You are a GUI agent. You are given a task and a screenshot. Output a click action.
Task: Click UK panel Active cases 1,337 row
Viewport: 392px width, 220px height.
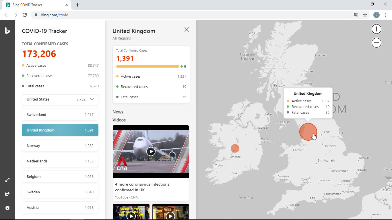tap(151, 76)
